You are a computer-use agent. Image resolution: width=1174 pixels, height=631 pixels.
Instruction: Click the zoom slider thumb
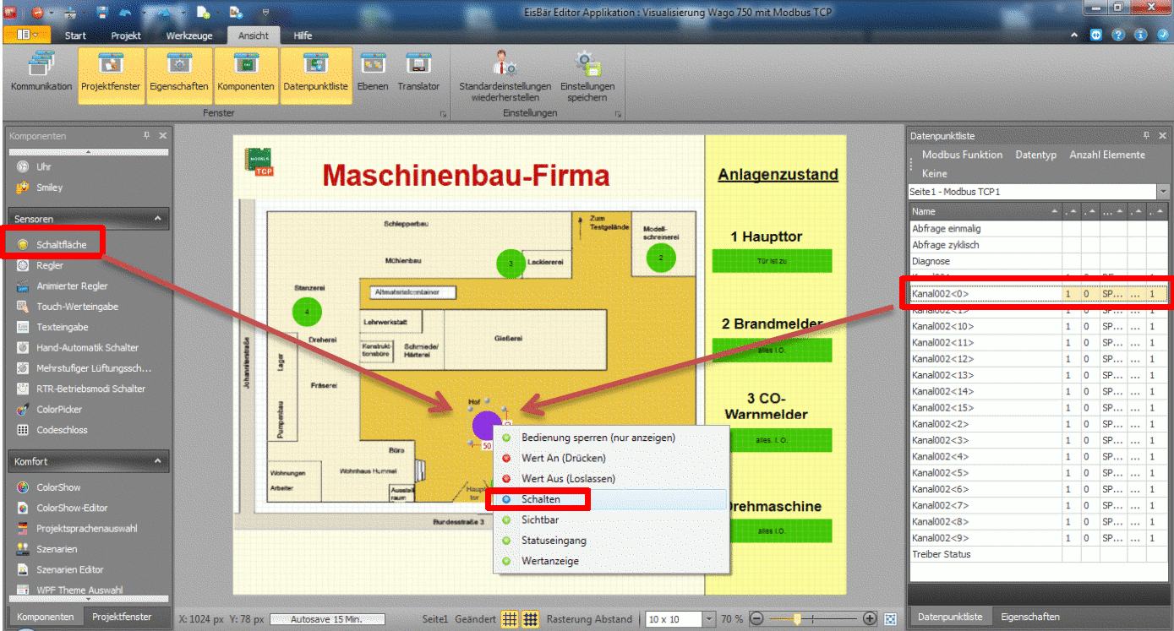(x=796, y=619)
